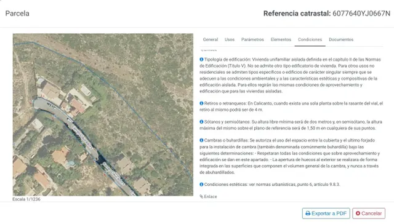The image size is (394, 224).
Task: Click the 'Tipología de edificación' paragraph text
Action: tap(290, 75)
